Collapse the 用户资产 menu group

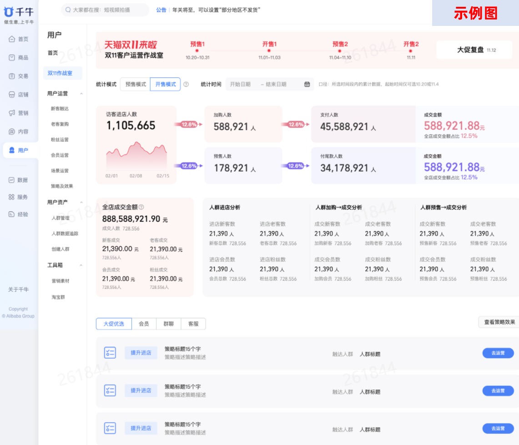point(81,202)
